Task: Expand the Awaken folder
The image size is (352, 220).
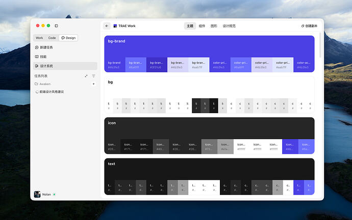Action: click(43, 84)
